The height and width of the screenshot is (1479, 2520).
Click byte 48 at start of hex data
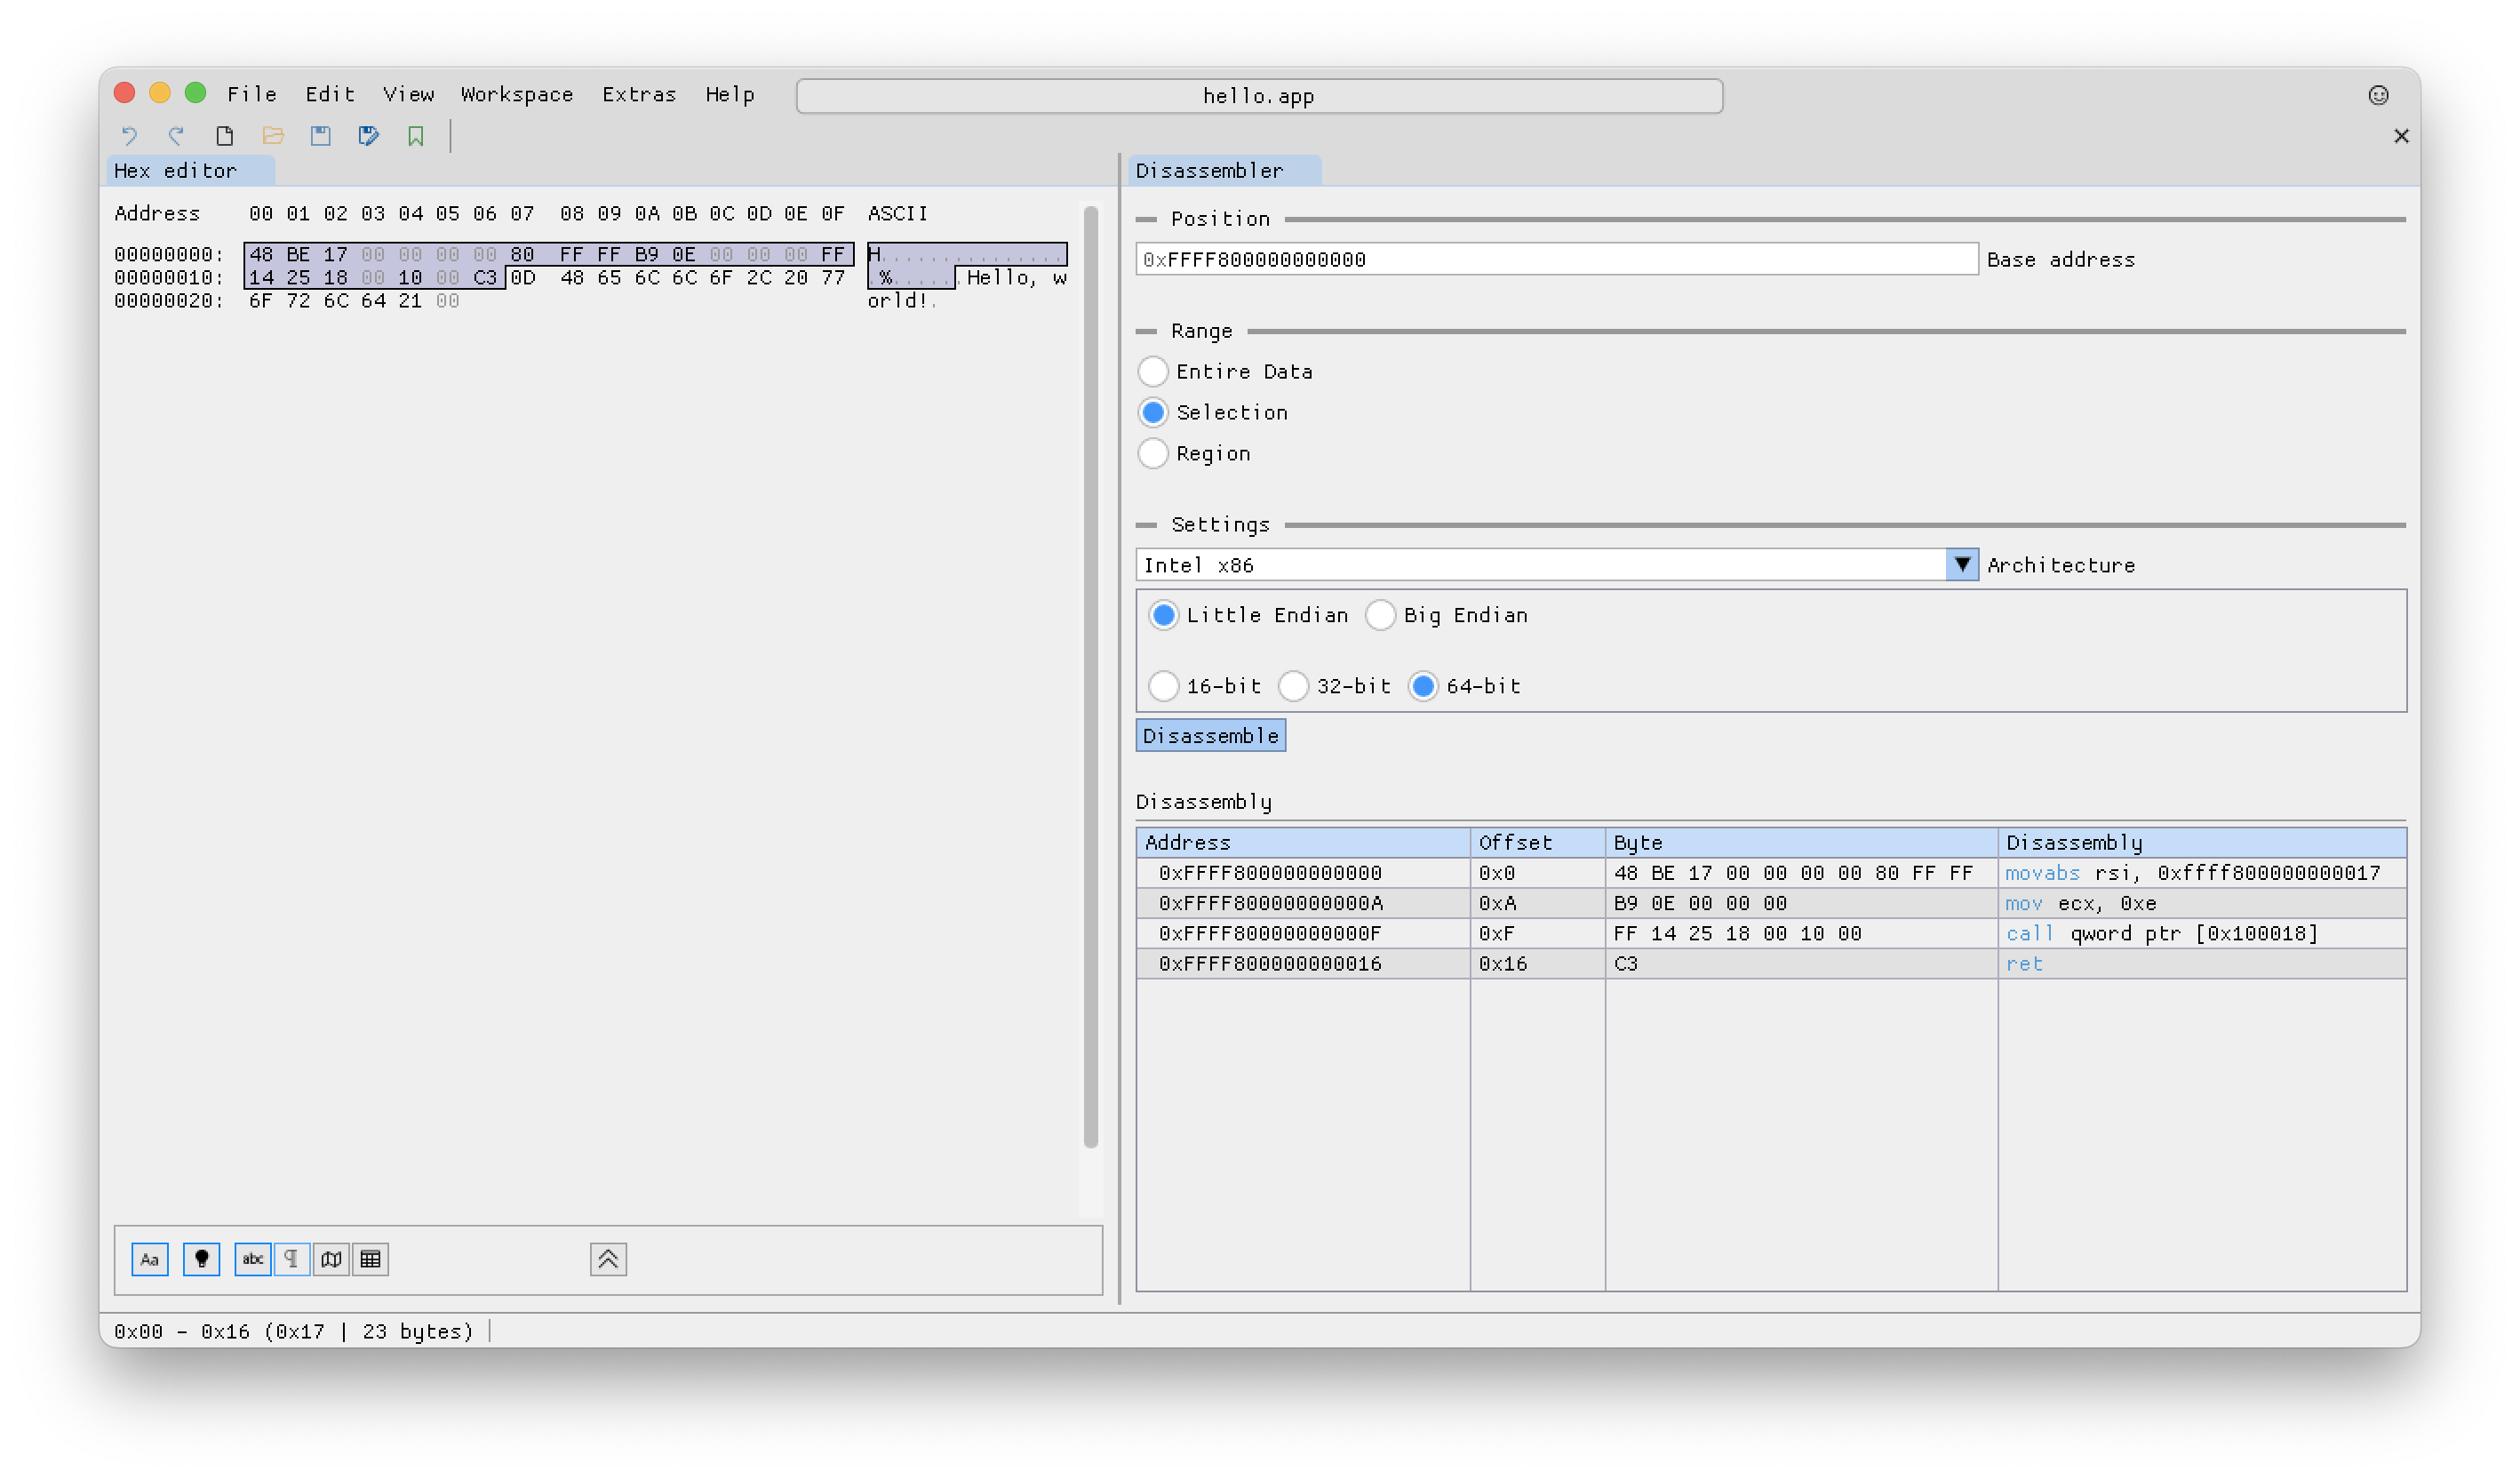point(261,255)
